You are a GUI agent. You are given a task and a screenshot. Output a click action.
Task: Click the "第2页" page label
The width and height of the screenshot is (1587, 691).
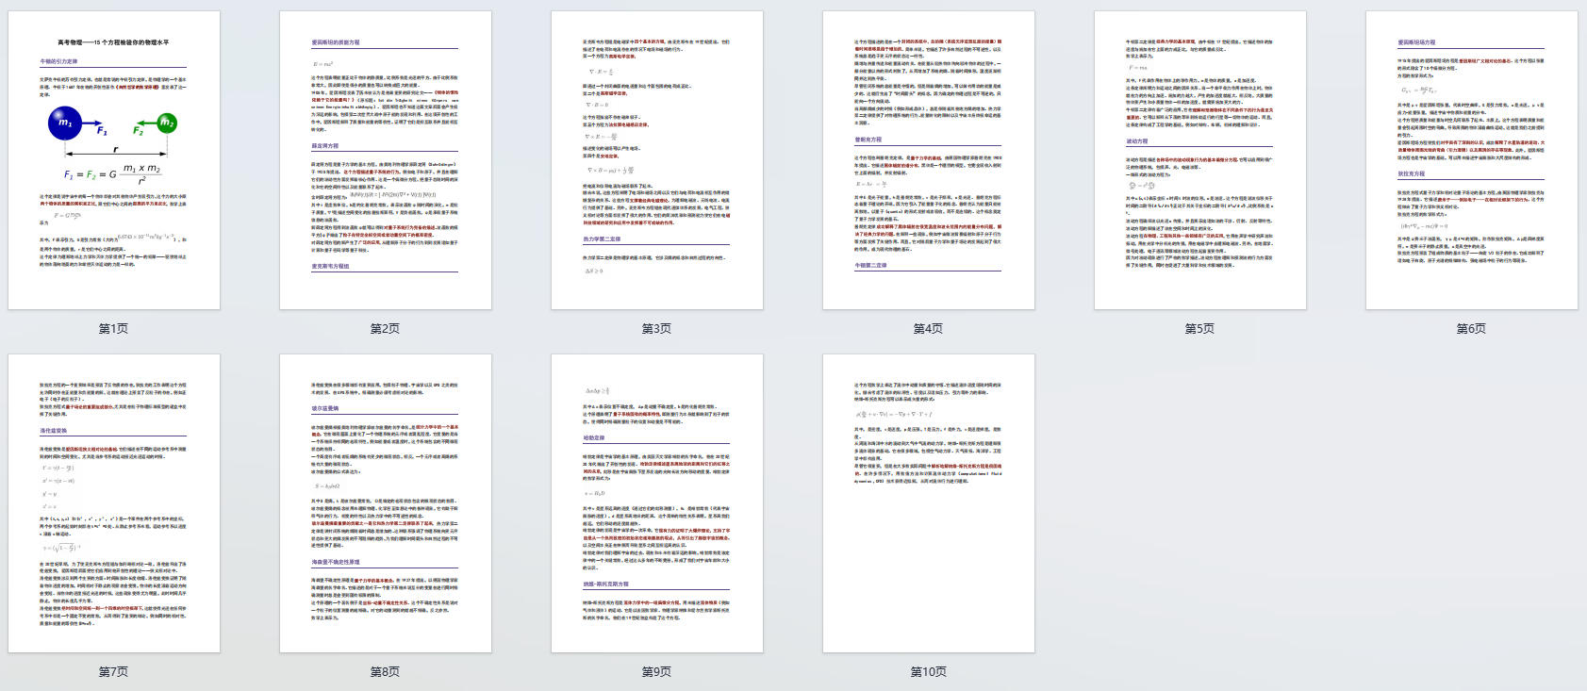(385, 329)
